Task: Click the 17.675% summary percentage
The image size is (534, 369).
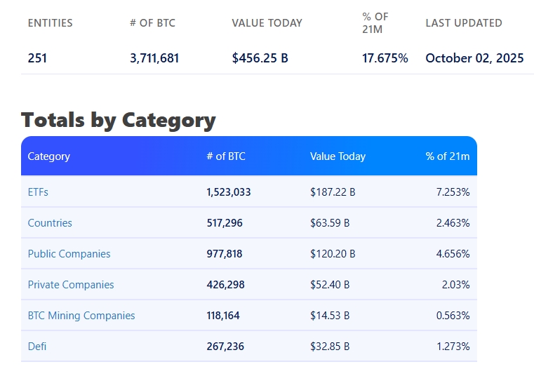Action: [385, 58]
